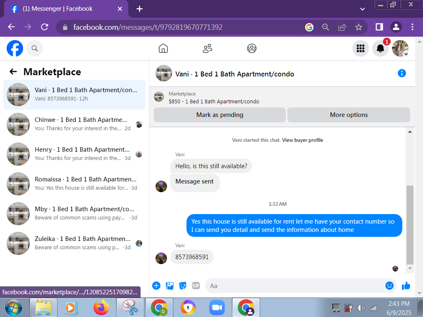
Task: Open account profile picture menu
Action: [400, 48]
